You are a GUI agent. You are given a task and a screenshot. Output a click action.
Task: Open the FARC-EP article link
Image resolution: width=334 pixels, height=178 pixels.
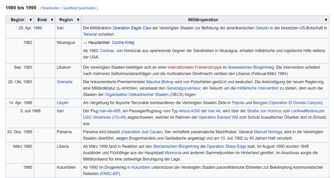110,174
